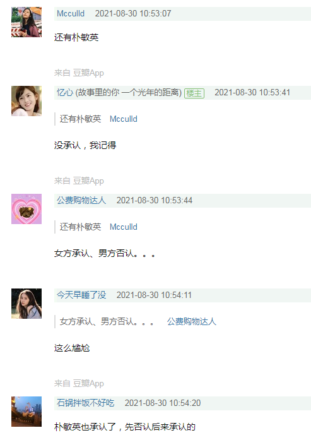
Task: Open 公费购物达人 username in comment header
Action: coord(81,200)
